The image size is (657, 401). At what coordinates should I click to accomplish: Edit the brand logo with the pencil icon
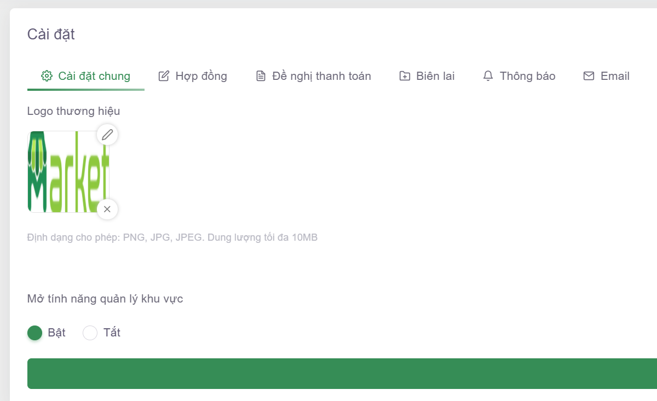pyautogui.click(x=107, y=135)
